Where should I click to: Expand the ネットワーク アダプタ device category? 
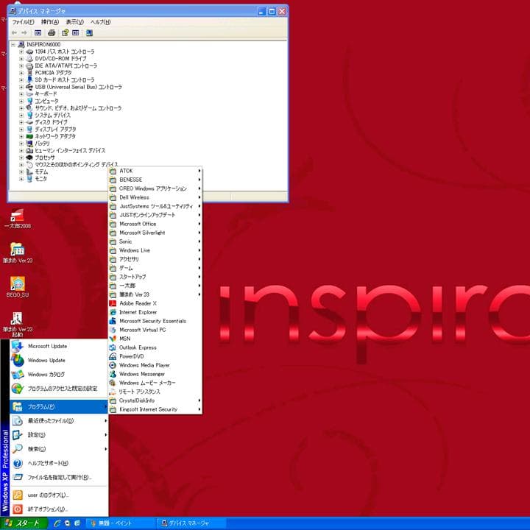click(22, 136)
